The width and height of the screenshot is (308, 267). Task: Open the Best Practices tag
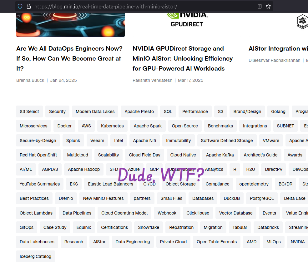pos(34,198)
